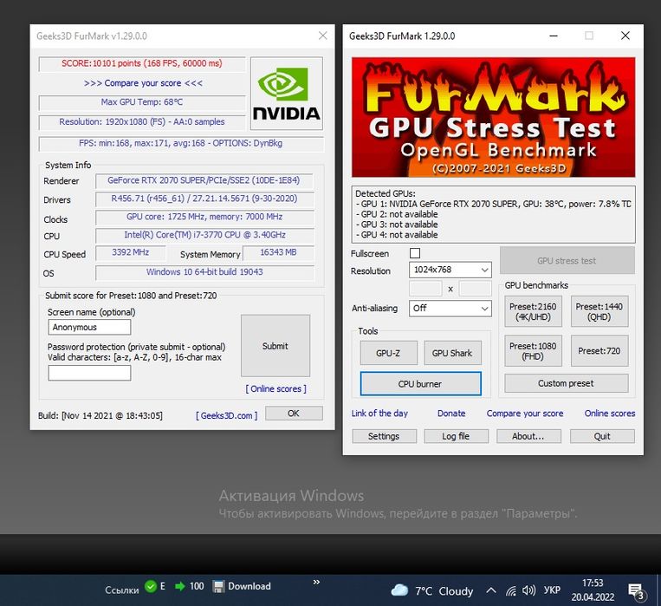Image resolution: width=661 pixels, height=606 pixels.
Task: Click the Donate link
Action: tap(451, 414)
